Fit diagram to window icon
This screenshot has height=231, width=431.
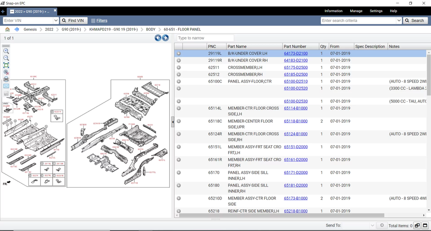coord(6,65)
